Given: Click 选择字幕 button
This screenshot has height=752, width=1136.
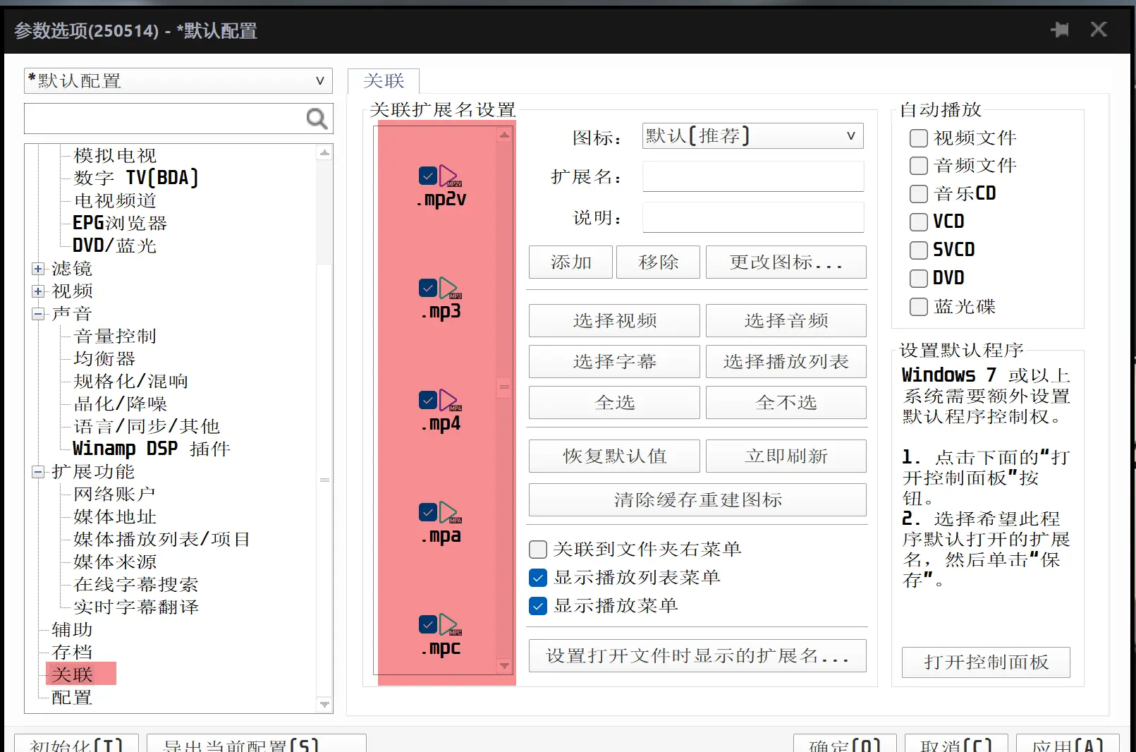Looking at the screenshot, I should tap(614, 362).
